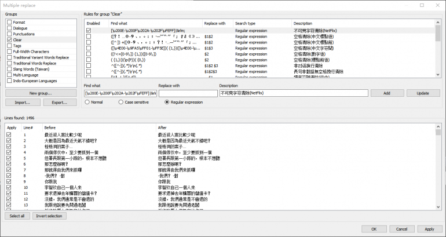
Task: Sort rules by Enabled column header
Action: pos(96,23)
